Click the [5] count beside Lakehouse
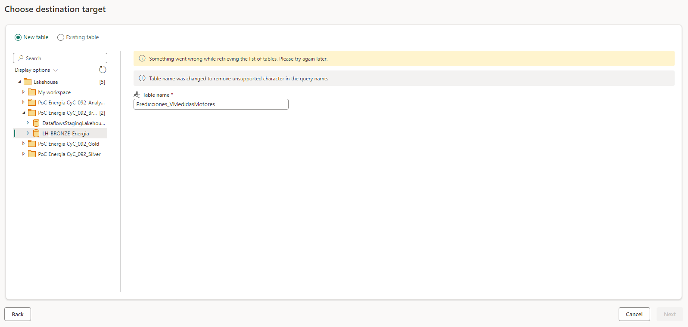 tap(102, 82)
